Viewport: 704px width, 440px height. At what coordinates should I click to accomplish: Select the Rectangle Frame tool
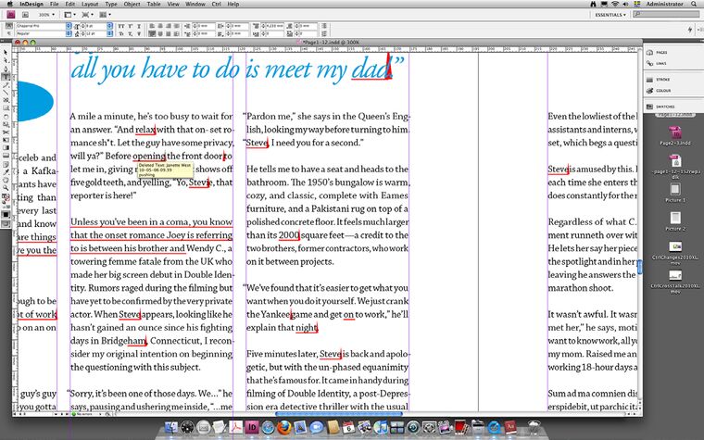pos(6,101)
